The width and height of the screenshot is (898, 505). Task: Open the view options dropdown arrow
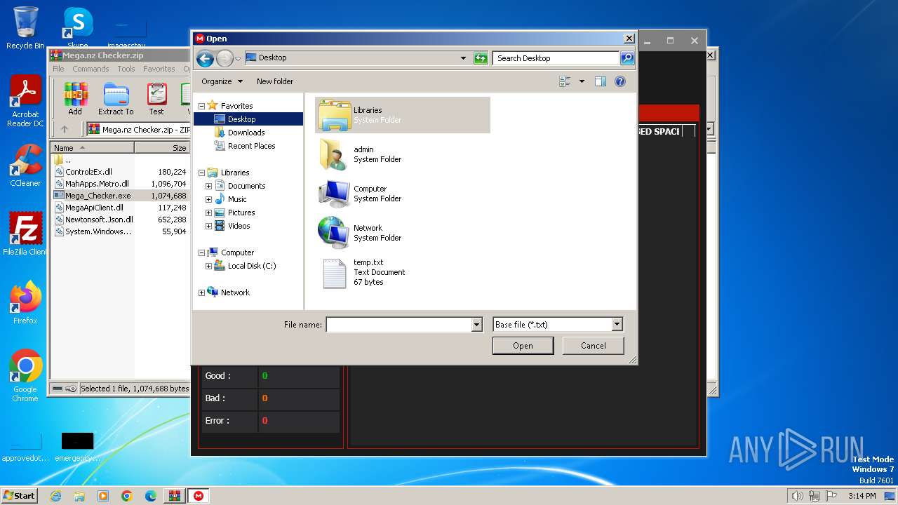click(582, 81)
